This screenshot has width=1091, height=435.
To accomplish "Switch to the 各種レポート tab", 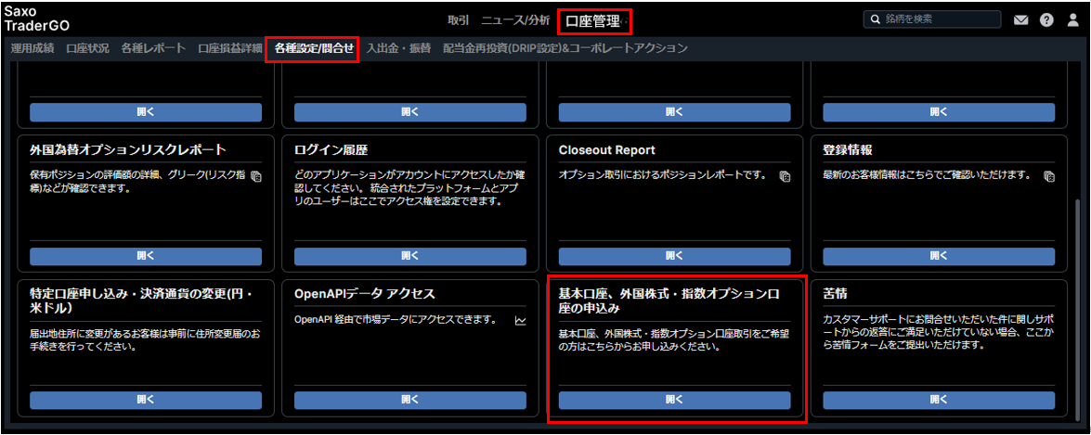I will pos(153,48).
